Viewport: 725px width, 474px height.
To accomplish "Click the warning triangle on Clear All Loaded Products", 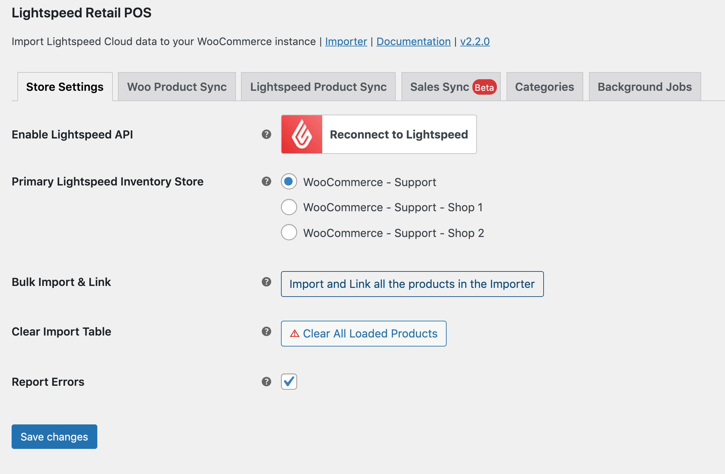I will pyautogui.click(x=295, y=334).
